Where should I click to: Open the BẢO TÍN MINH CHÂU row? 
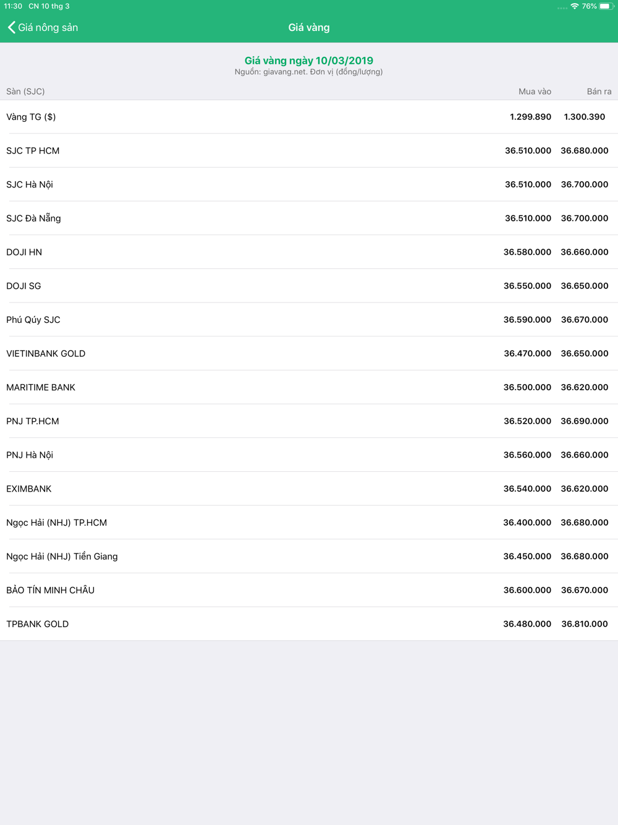(x=309, y=590)
